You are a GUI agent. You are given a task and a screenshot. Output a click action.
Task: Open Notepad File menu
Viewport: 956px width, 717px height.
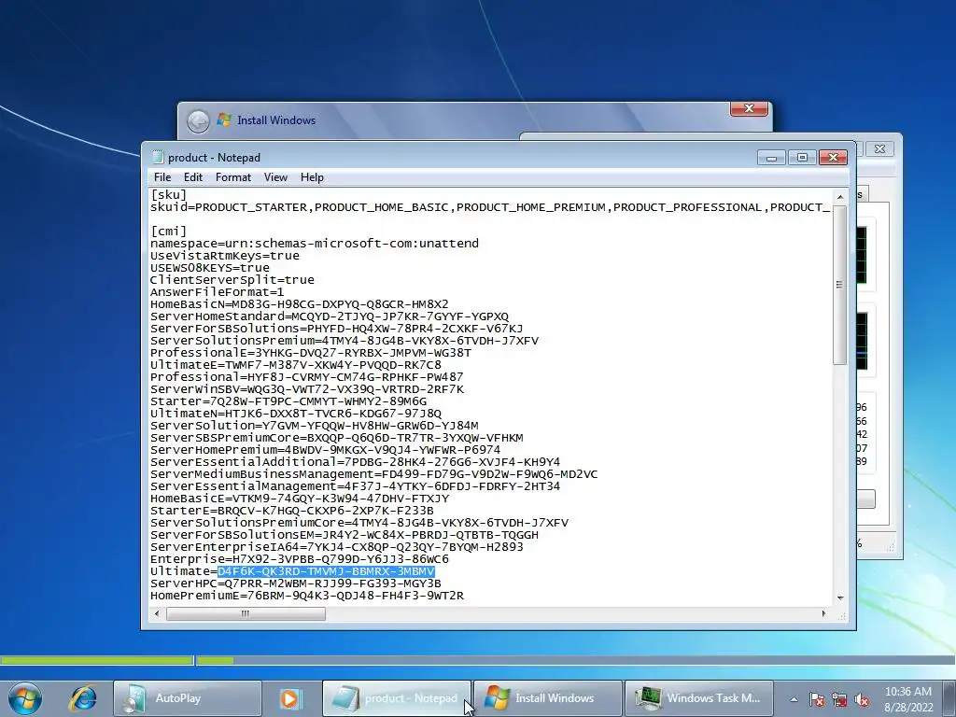[162, 177]
